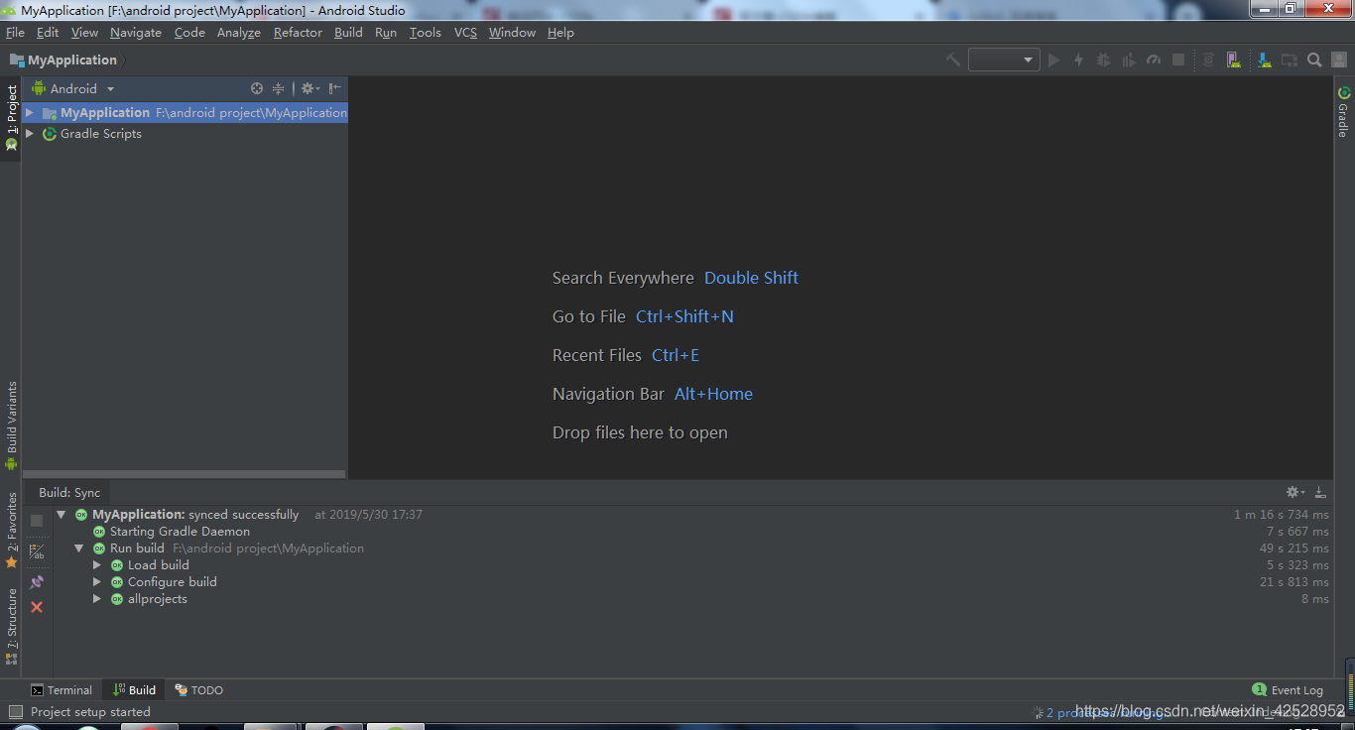The image size is (1355, 730).
Task: Click the Make Project hammer icon
Action: [x=952, y=60]
